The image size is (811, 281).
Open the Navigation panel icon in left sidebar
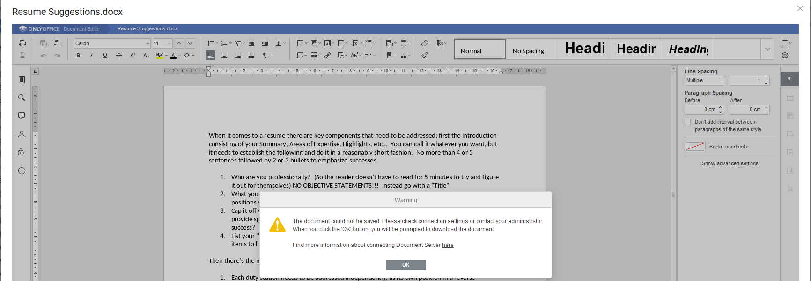22,80
